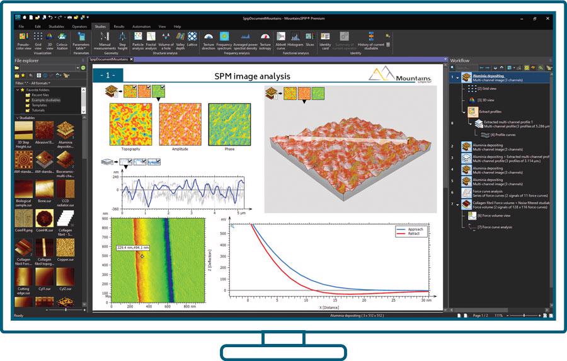This screenshot has height=361, width=567.
Task: Collapse workflow step 1 Alumina depositing
Action: click(458, 77)
